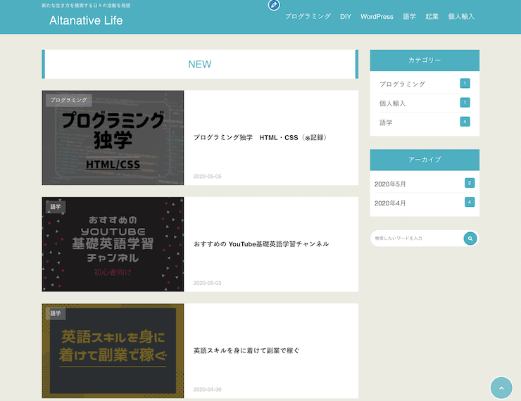The width and height of the screenshot is (521, 401).
Task: Focus the keyword search input field
Action: [x=415, y=238]
